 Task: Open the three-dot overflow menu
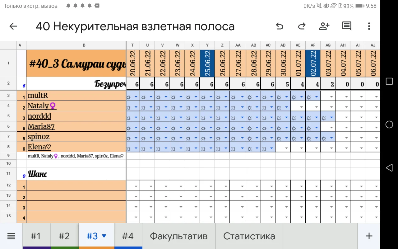pos(369,26)
